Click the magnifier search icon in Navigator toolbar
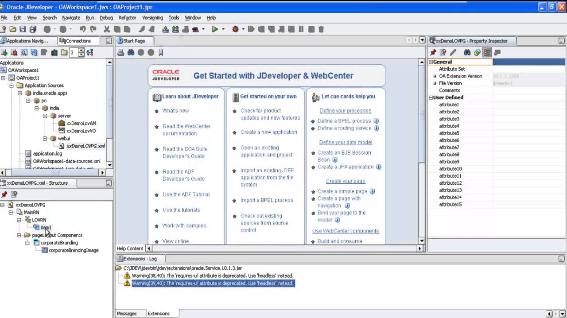This screenshot has height=318, width=567. click(x=24, y=52)
